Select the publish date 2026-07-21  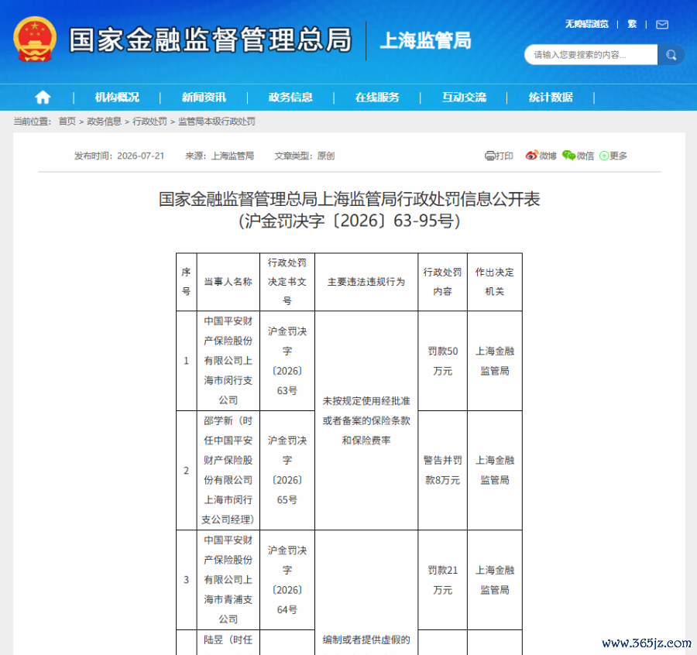tap(140, 156)
